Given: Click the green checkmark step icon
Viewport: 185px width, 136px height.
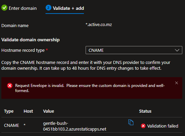Looking at the screenshot, I should (x=4, y=7).
